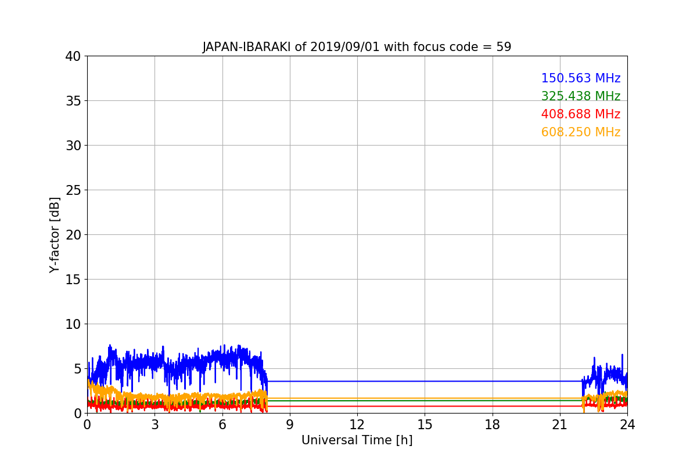Click the x-axis tick label 24
The height and width of the screenshot is (464, 697).
627,425
